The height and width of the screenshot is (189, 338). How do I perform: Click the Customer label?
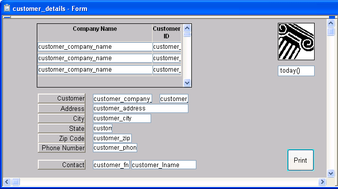pyautogui.click(x=62, y=98)
